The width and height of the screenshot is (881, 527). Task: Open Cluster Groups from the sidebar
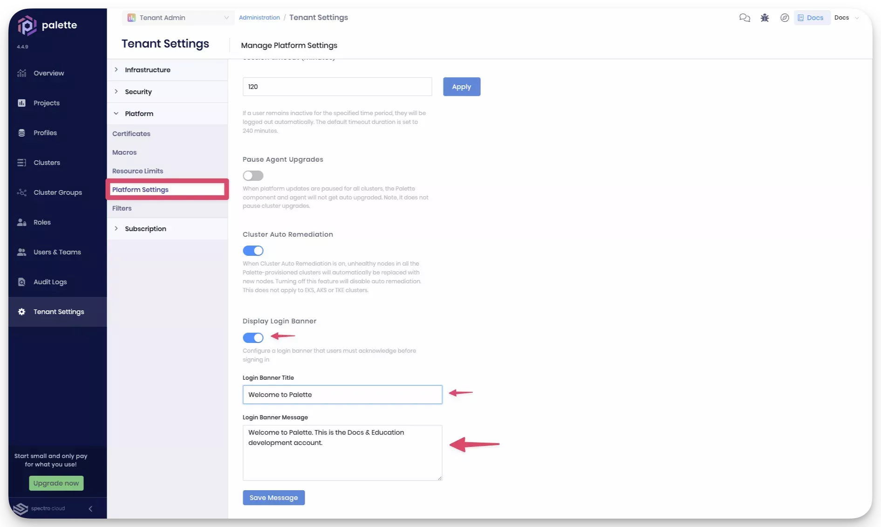pos(57,192)
